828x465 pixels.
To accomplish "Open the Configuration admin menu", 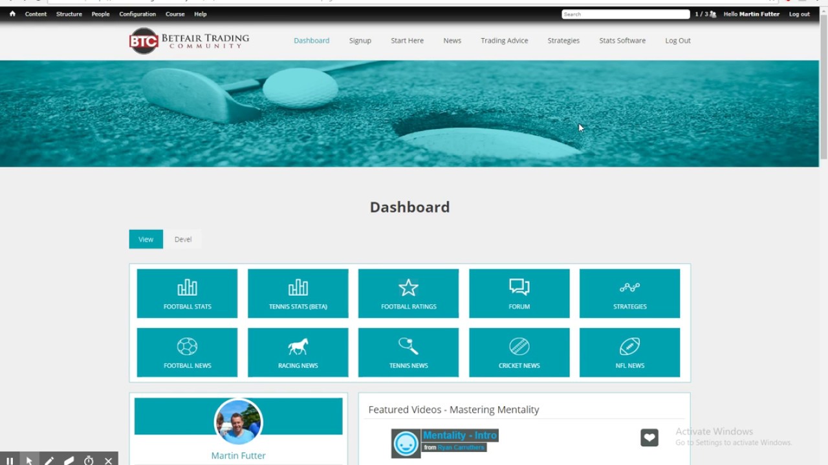I will (x=137, y=14).
